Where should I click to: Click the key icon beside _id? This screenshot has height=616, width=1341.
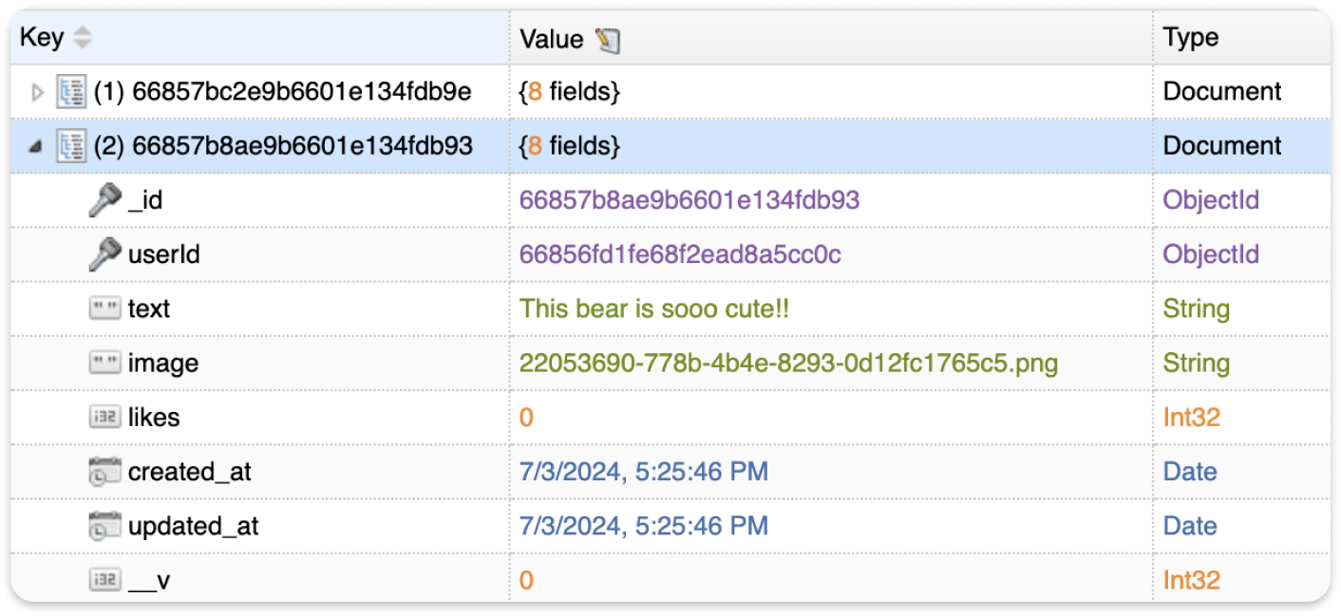104,200
